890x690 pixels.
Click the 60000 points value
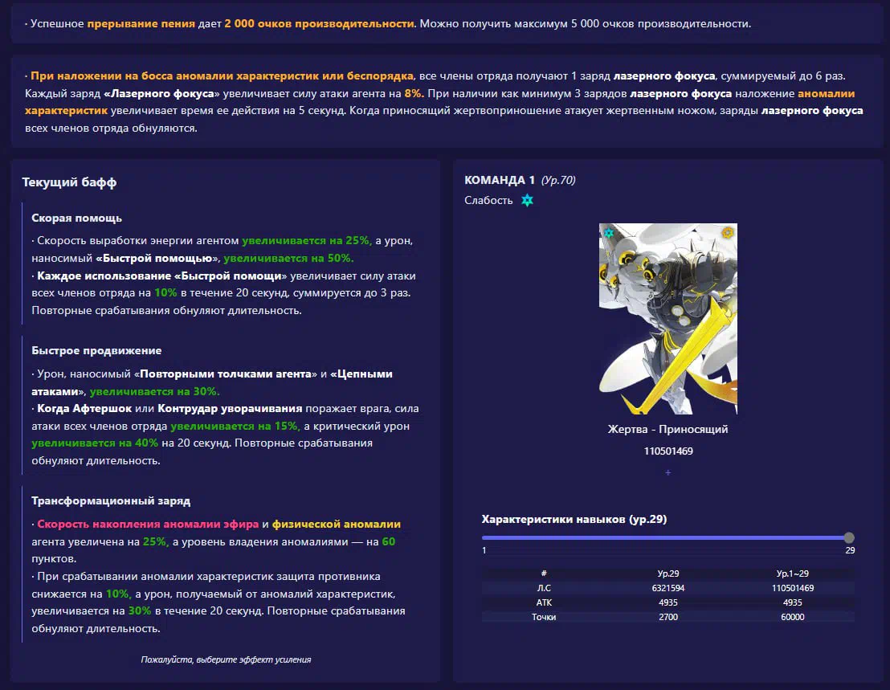pos(792,617)
